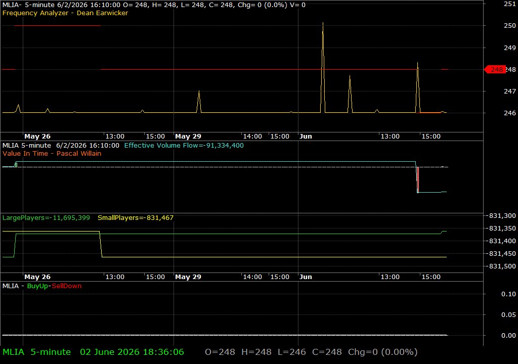Click the 'O=248' status bar value
The width and height of the screenshot is (518, 364).
pos(220,352)
